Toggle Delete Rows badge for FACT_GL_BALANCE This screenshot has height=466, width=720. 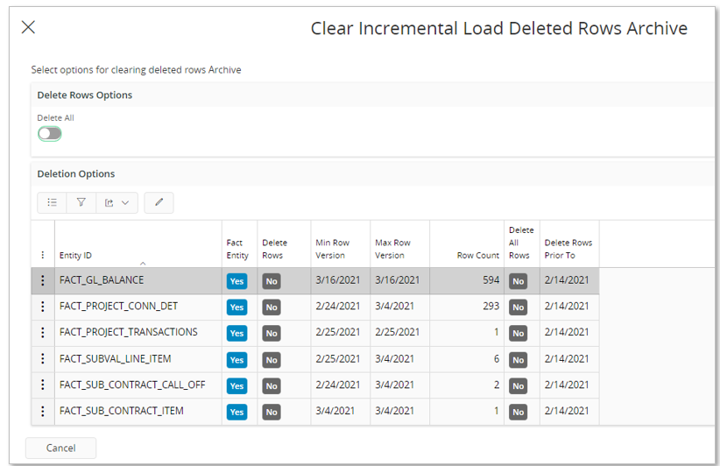pos(272,281)
